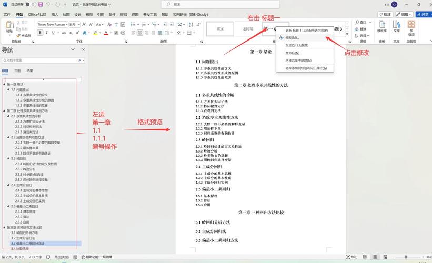Screen dimensions: 432x263
Task: Click the superscript x² icon
Action: [x=77, y=33]
